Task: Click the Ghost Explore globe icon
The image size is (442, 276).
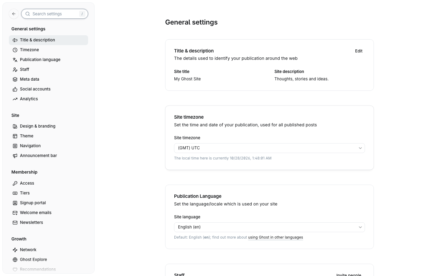Action: 15,260
